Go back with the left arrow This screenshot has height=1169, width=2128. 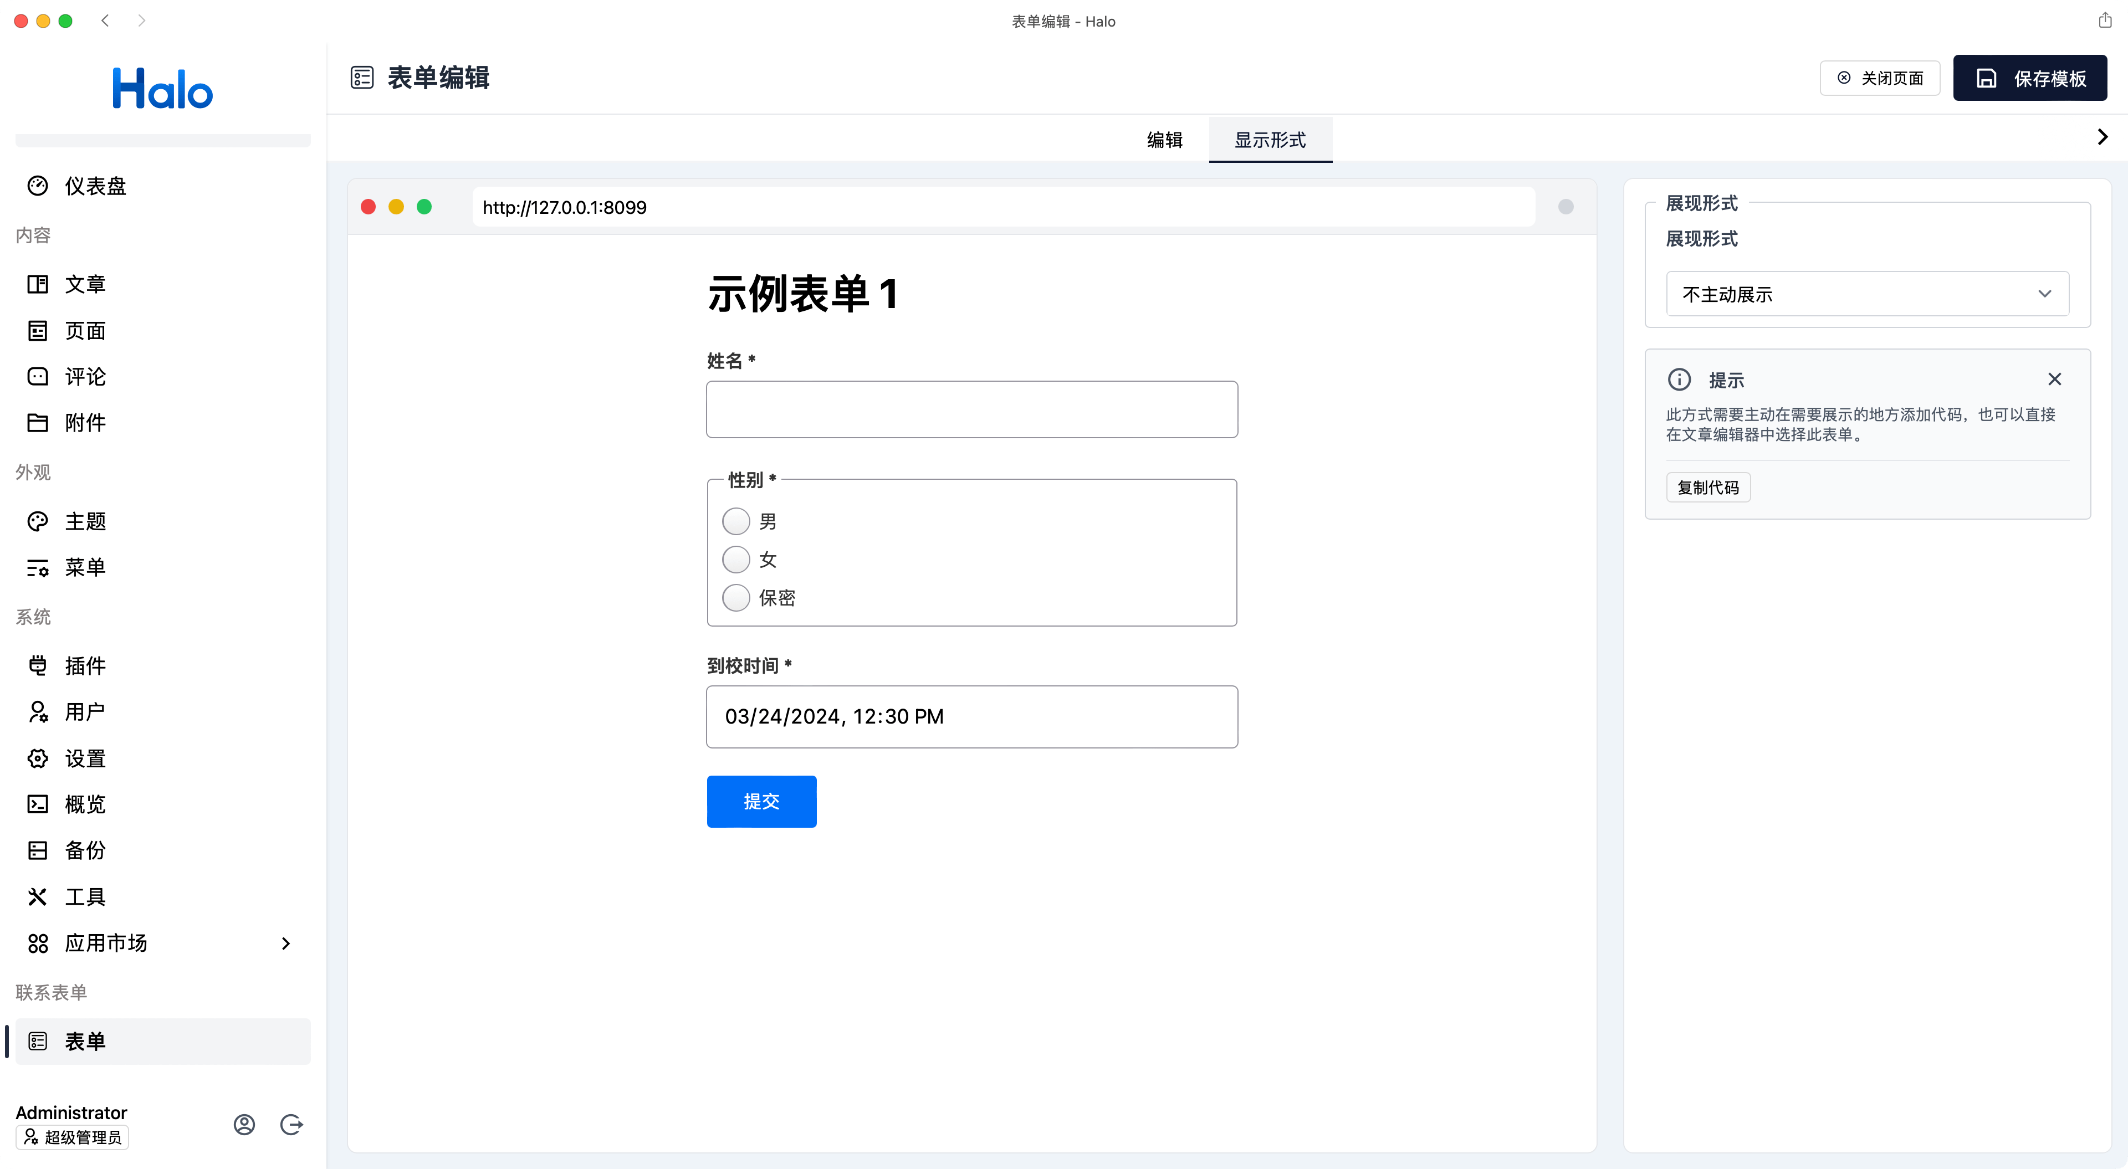105,20
